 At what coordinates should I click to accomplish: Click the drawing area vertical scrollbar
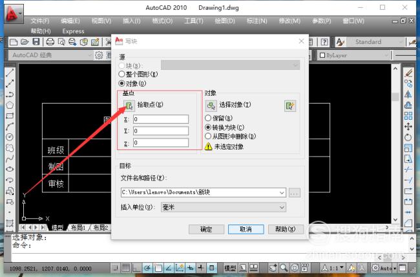pos(395,144)
